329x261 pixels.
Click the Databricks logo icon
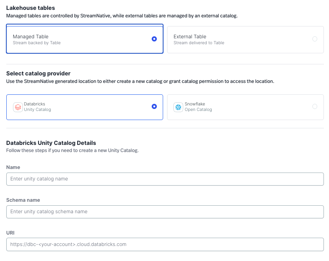(x=18, y=107)
